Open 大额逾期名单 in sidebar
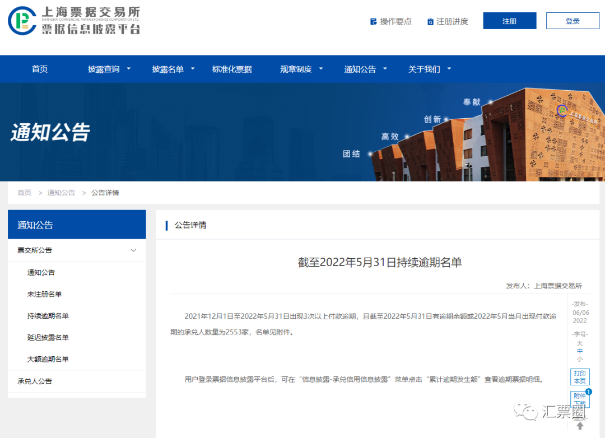 pos(48,359)
